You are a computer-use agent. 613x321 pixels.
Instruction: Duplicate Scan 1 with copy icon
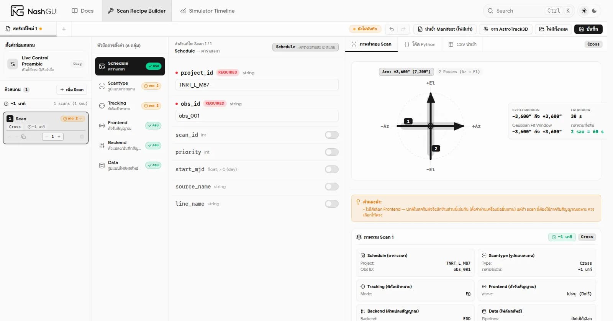[23, 137]
